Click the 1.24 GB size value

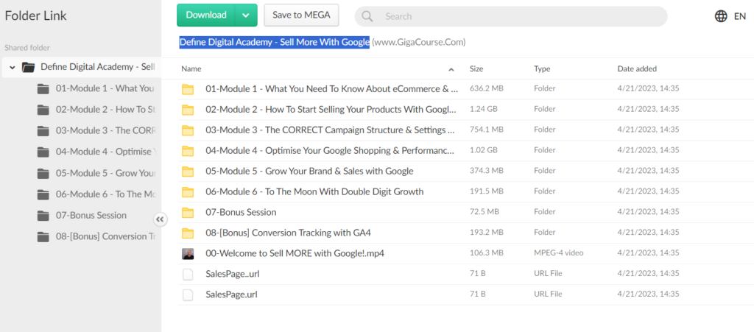click(x=483, y=109)
